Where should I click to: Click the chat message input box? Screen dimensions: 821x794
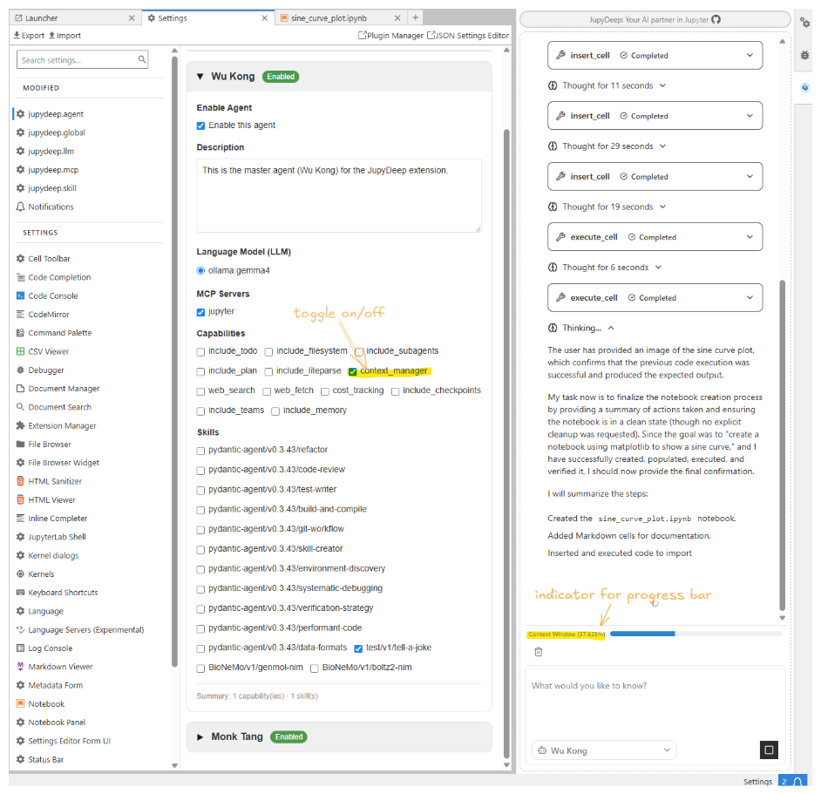655,700
